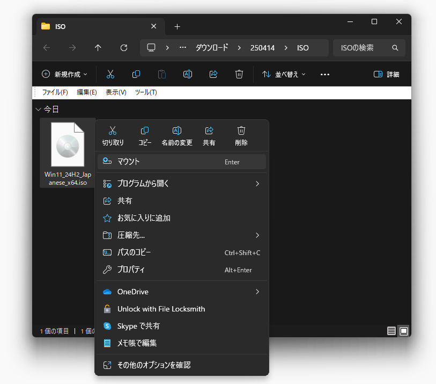The height and width of the screenshot is (384, 436).
Task: Click the Rename icon in the toolbar
Action: (x=188, y=74)
